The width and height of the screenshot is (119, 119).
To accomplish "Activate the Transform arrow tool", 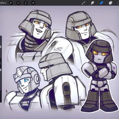I will (x=33, y=3).
